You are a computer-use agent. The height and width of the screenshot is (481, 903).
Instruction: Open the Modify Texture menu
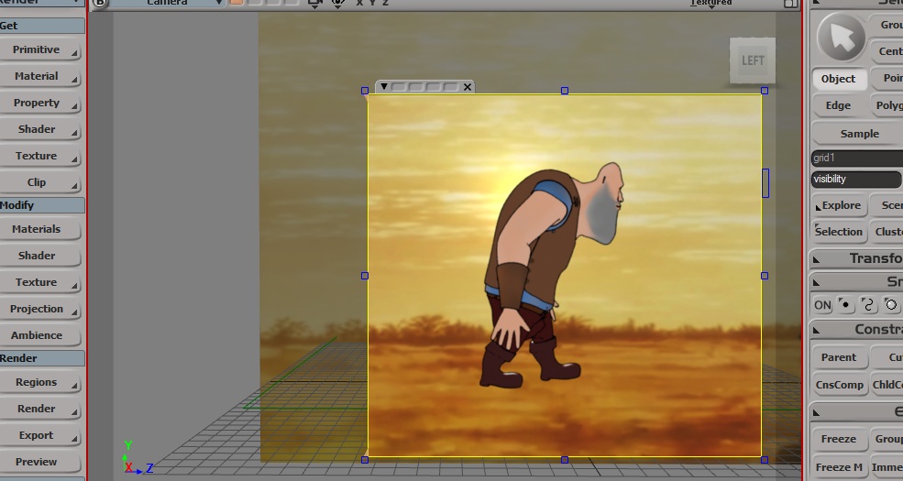click(40, 282)
